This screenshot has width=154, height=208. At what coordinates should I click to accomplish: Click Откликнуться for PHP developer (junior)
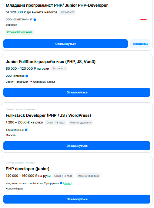coord(77,199)
